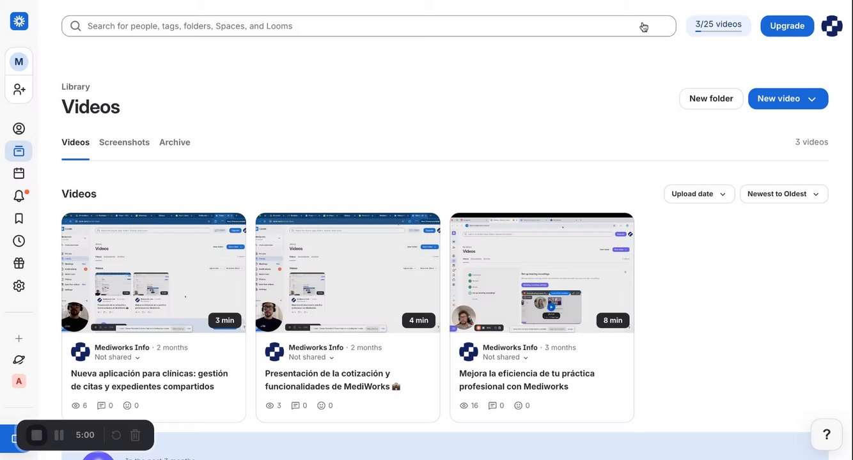
Task: Expand Not shared on Presentación de la cotización video
Action: point(311,358)
